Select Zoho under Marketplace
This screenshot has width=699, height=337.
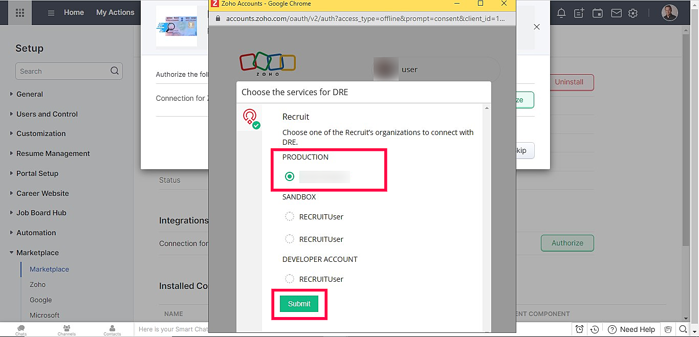37,284
